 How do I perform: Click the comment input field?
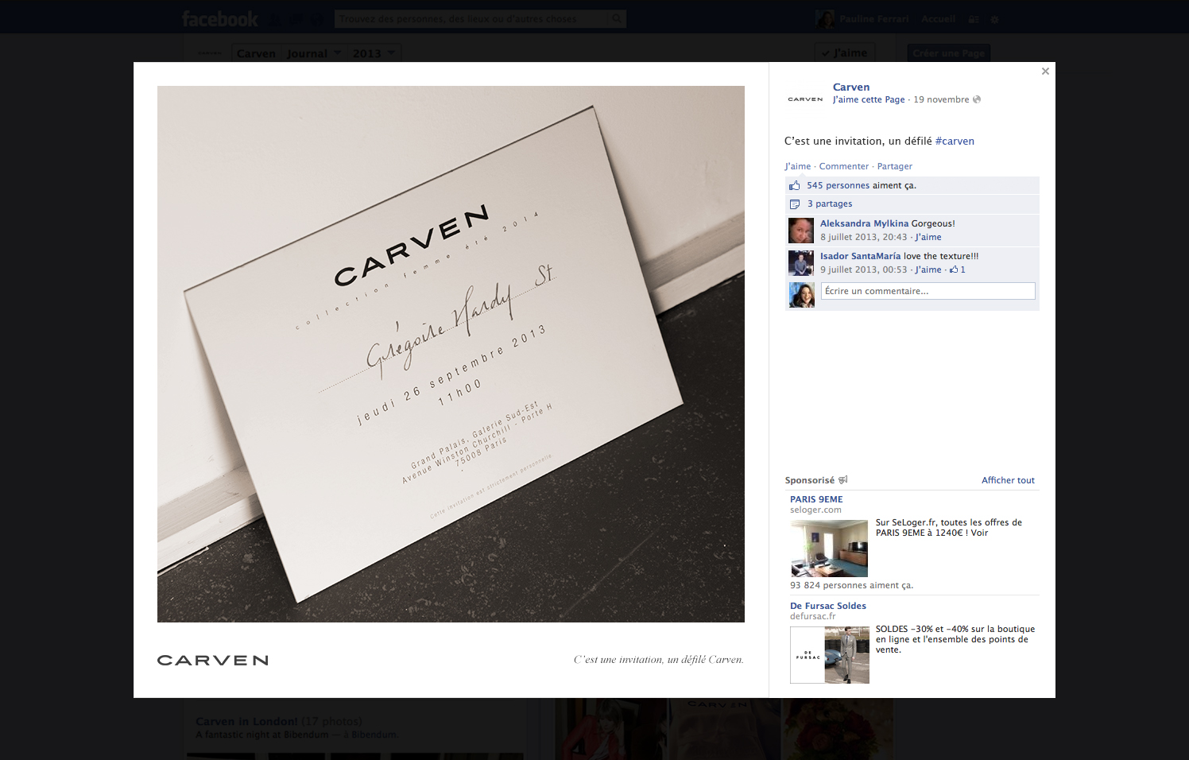[x=928, y=291]
